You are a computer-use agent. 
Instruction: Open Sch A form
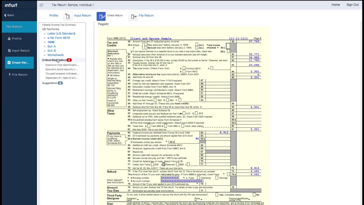(51, 46)
